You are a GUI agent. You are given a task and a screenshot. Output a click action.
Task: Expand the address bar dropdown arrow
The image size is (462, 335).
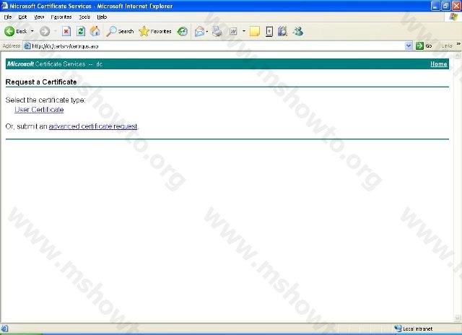click(409, 45)
